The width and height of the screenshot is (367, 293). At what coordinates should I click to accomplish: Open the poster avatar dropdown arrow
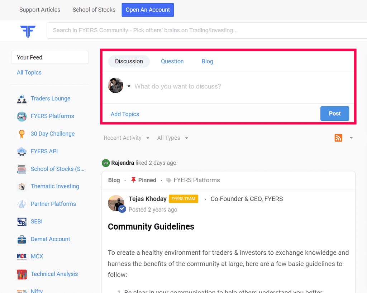[x=129, y=86]
